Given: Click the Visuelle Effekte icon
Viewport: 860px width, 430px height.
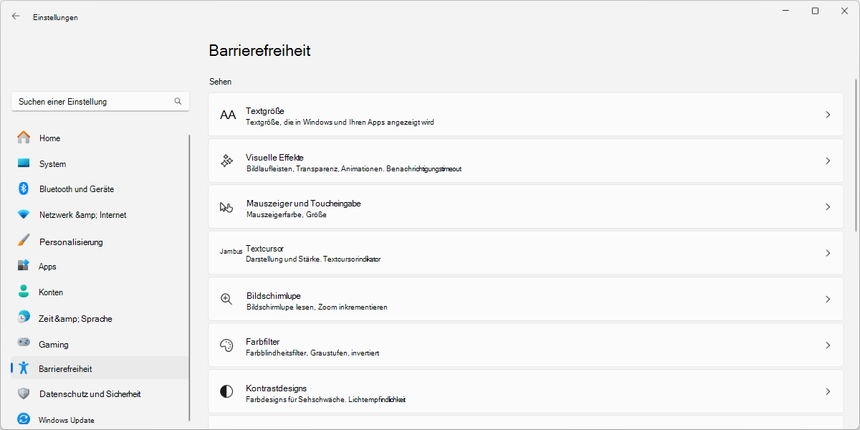Looking at the screenshot, I should click(227, 162).
